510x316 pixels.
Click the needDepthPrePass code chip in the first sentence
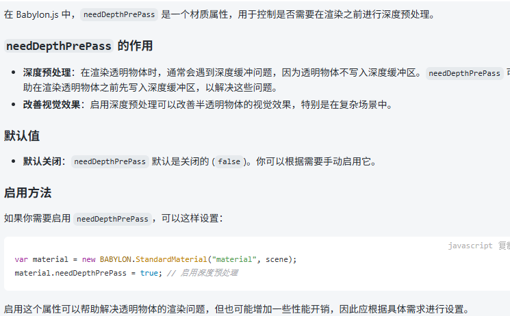pos(119,14)
